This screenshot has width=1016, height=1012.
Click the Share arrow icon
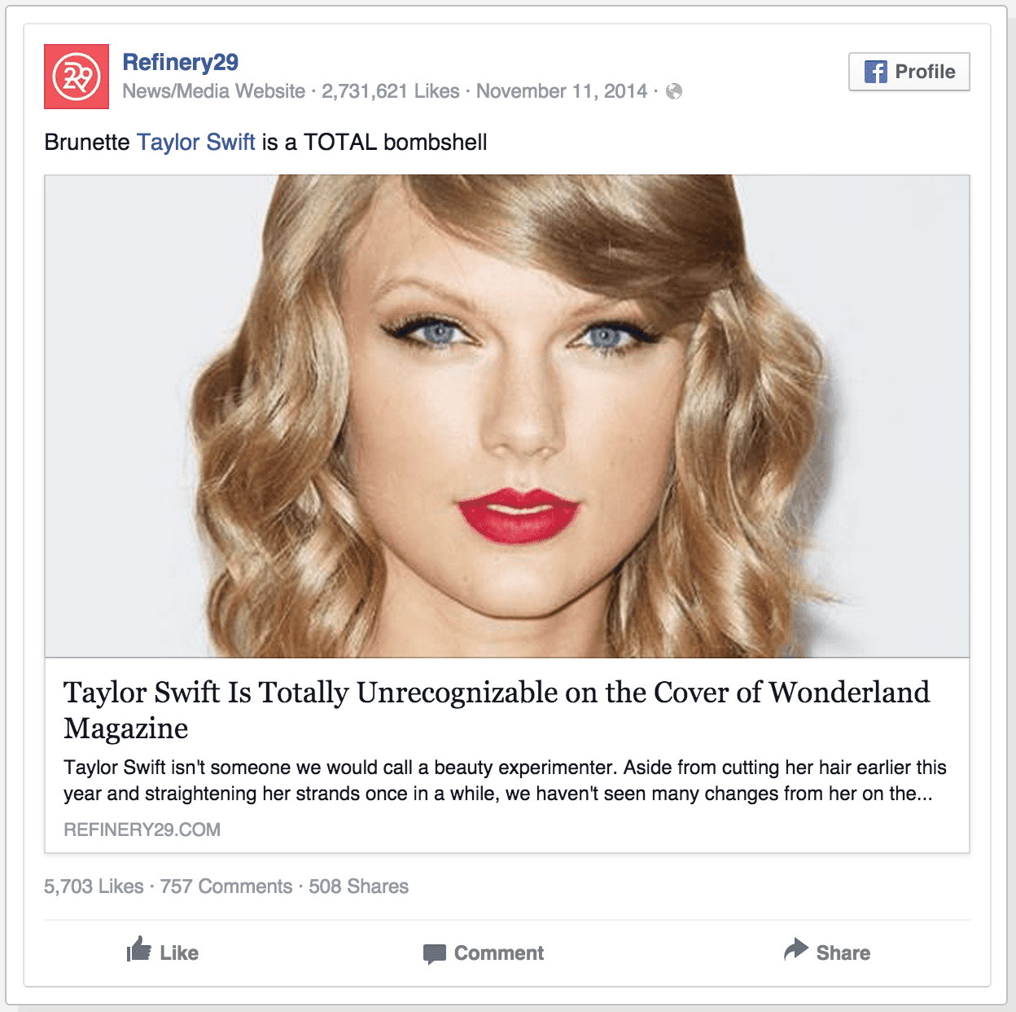[x=795, y=949]
